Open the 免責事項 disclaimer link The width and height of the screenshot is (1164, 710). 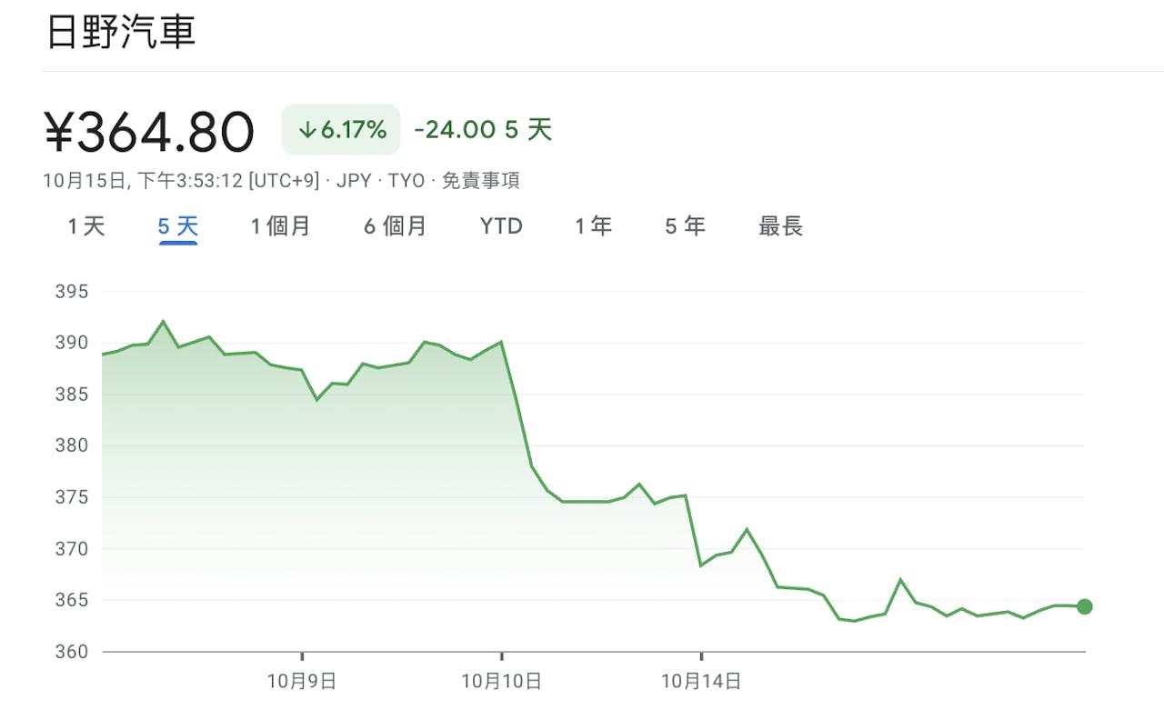[x=480, y=180]
